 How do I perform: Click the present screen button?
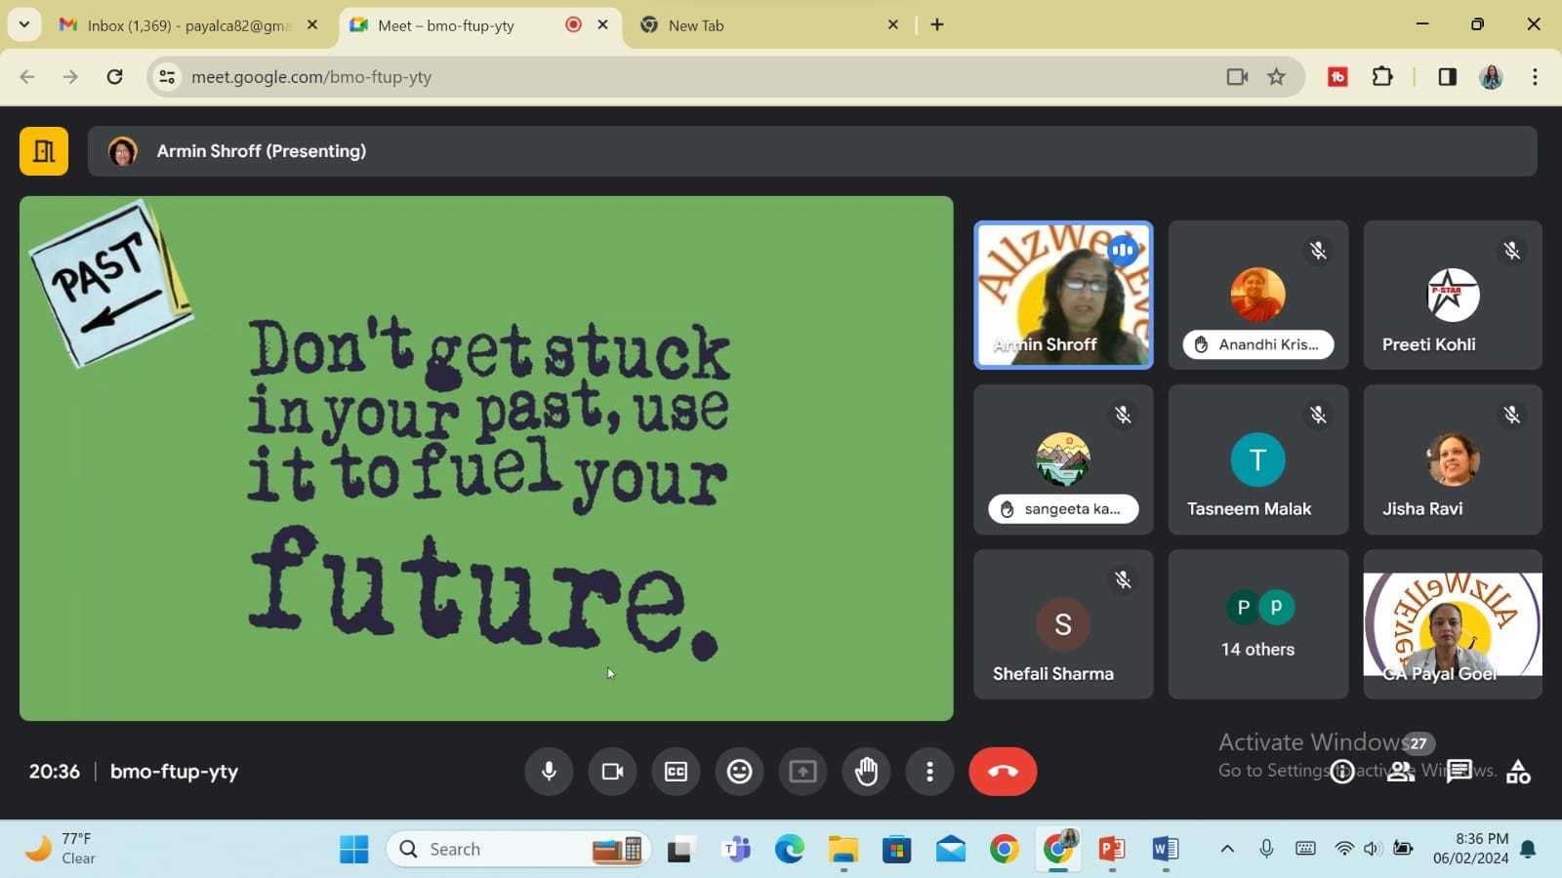[802, 772]
